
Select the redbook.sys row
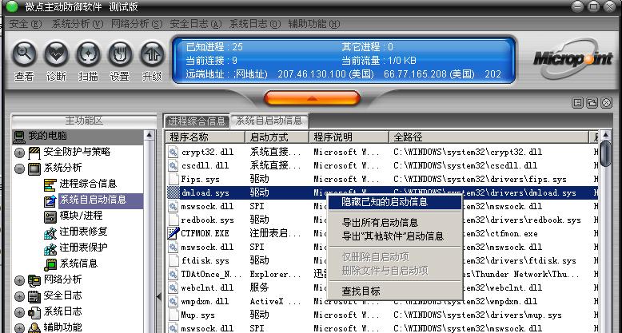(382, 220)
